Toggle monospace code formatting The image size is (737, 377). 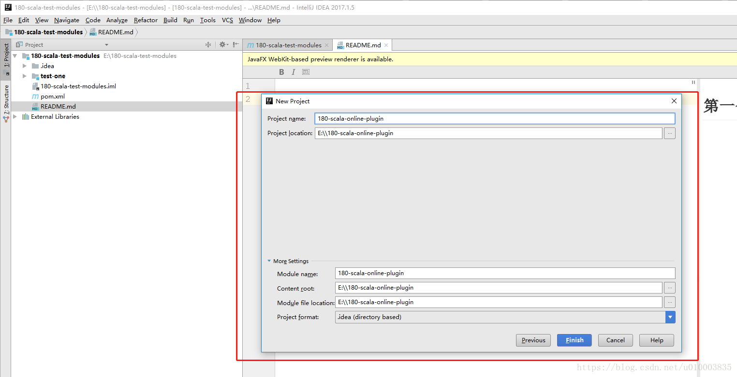[306, 72]
